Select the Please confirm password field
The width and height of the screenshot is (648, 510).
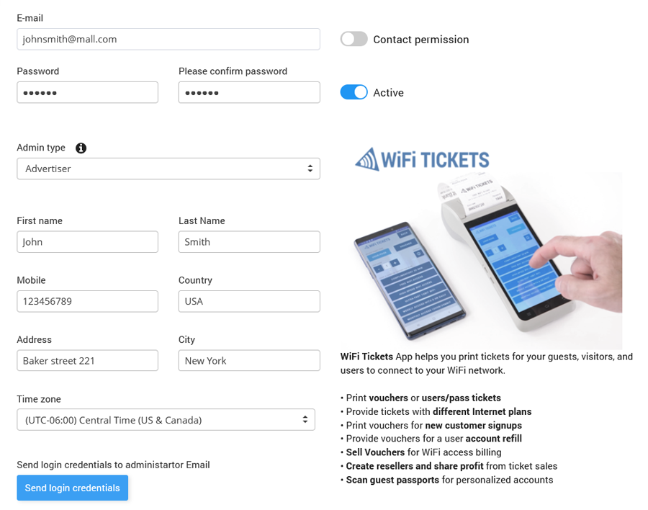pyautogui.click(x=249, y=92)
